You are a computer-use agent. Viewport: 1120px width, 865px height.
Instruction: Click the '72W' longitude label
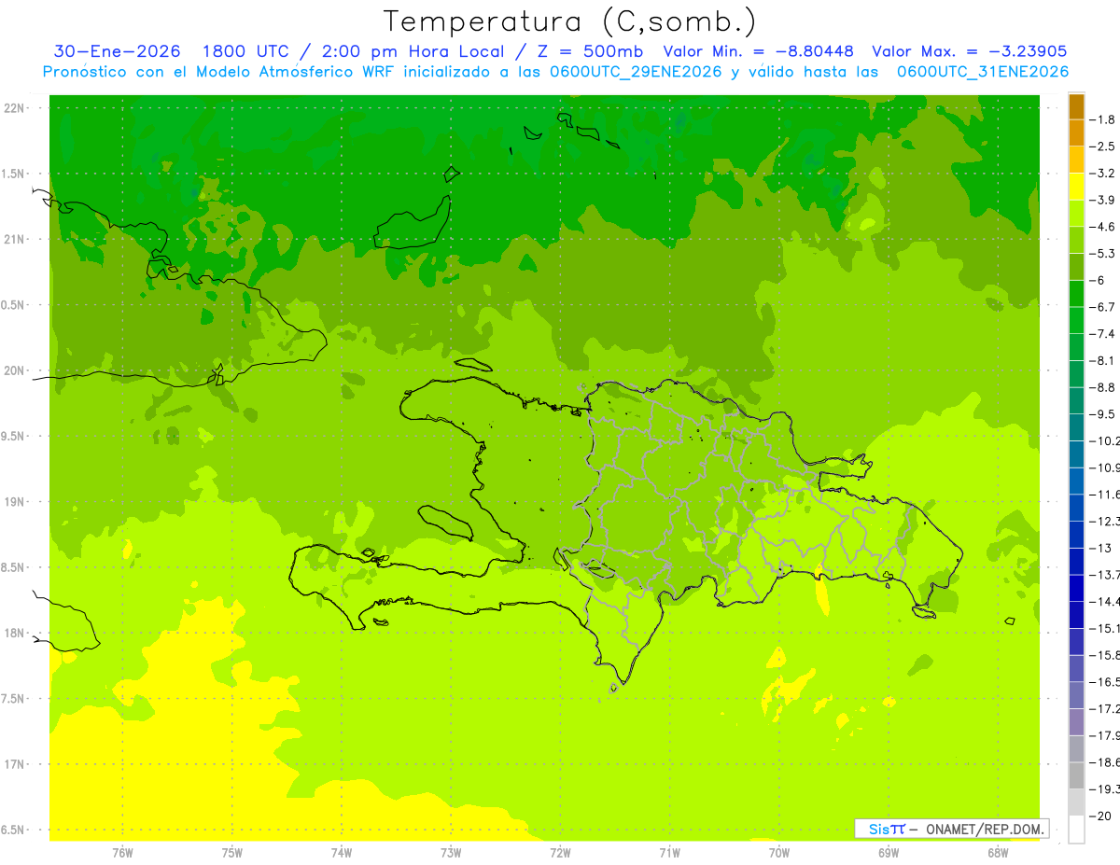point(560,852)
